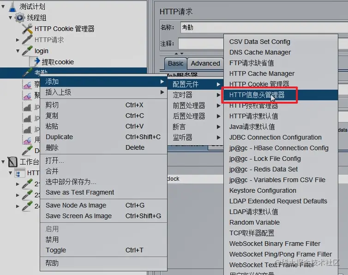This screenshot has width=348, height=275.
Task: Open the 添加 submenu entry
Action: 103,82
